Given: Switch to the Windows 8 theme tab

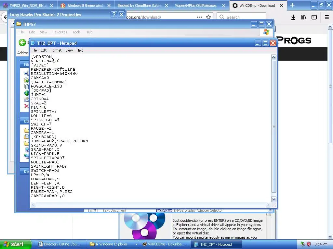Looking at the screenshot, I should [86, 6].
